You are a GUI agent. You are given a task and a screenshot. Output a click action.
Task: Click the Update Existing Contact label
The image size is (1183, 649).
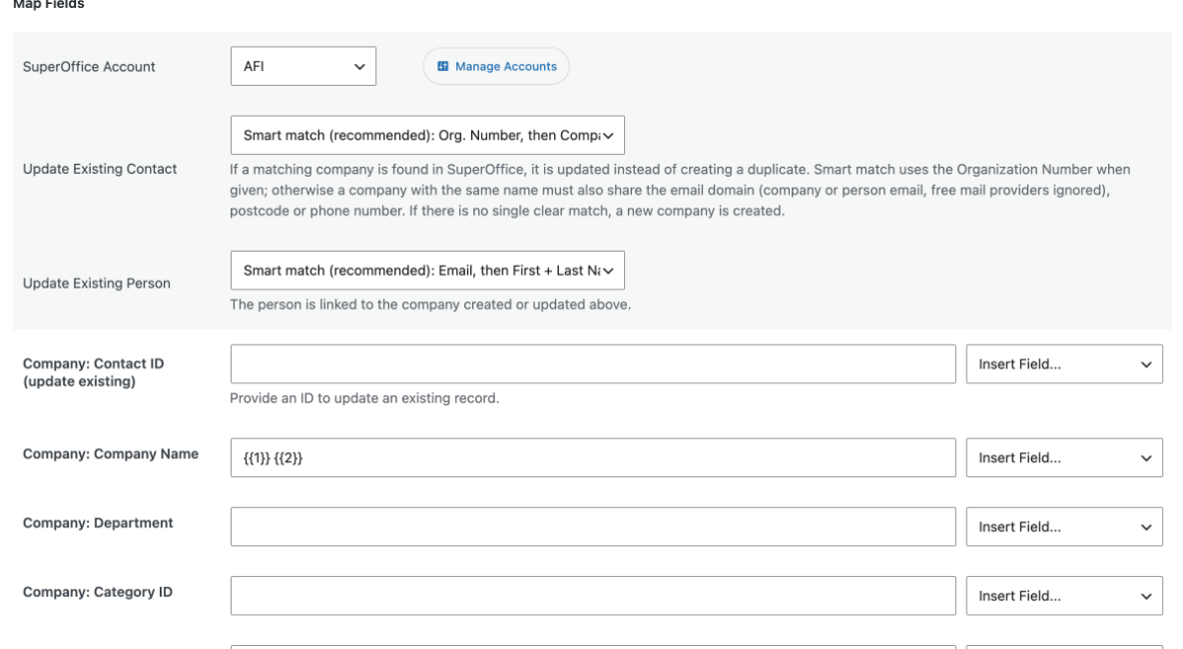click(100, 169)
